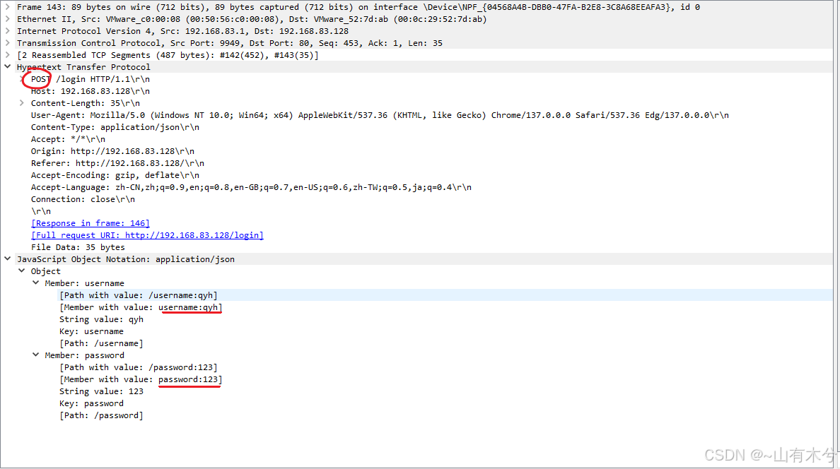Select the Host: 192.168.83.128 line
Viewport: 840px width, 469px height.
coord(90,91)
